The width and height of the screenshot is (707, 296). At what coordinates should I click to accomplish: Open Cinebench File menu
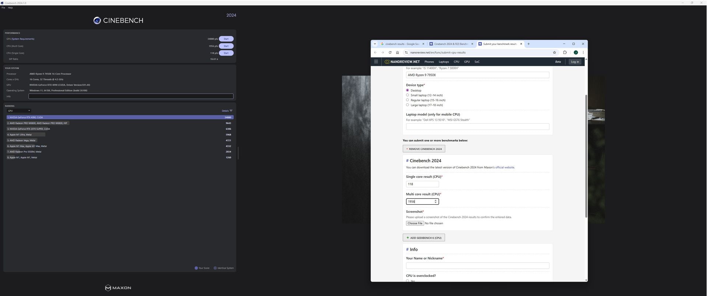tap(3, 7)
